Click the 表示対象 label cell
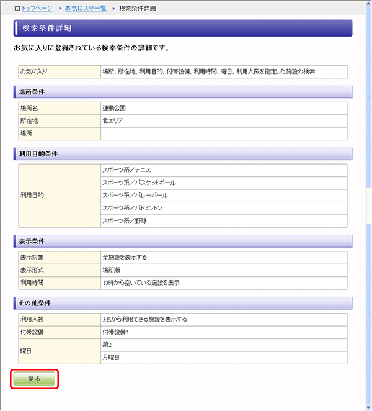Image resolution: width=372 pixels, height=411 pixels. pyautogui.click(x=60, y=258)
